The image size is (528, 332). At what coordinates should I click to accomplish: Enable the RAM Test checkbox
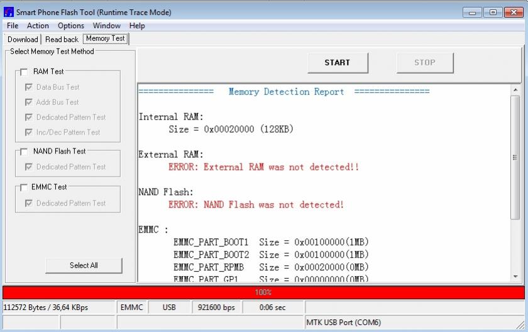click(x=24, y=72)
